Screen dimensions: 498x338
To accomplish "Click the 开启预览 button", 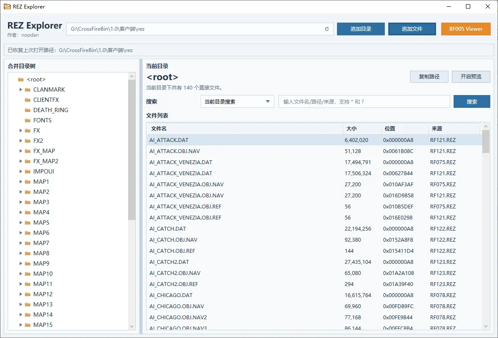I will (471, 77).
